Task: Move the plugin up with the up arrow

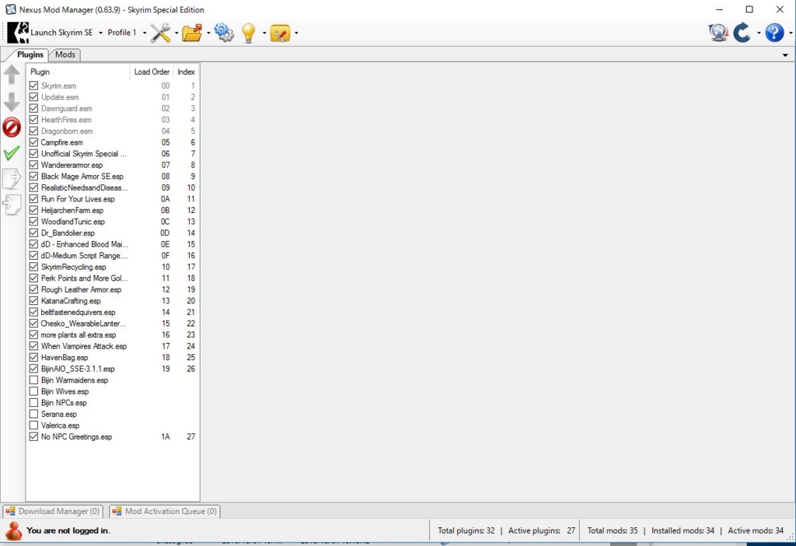Action: click(12, 75)
